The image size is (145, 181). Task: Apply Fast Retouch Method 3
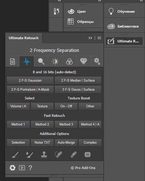66,124
